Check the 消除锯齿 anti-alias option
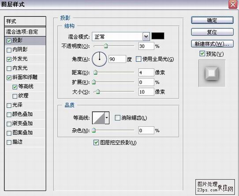The width and height of the screenshot is (239, 196). pos(117,118)
